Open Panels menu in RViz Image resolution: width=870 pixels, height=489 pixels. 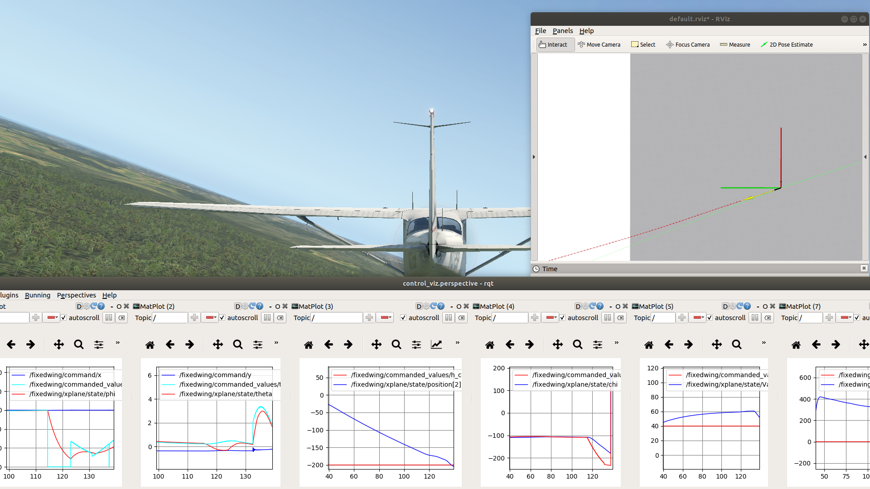[563, 31]
